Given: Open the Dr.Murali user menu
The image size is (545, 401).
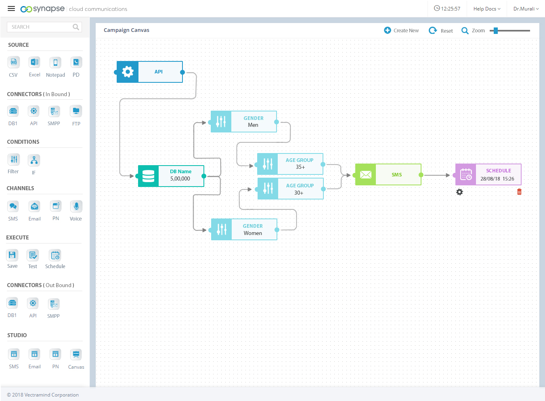Looking at the screenshot, I should pos(526,9).
